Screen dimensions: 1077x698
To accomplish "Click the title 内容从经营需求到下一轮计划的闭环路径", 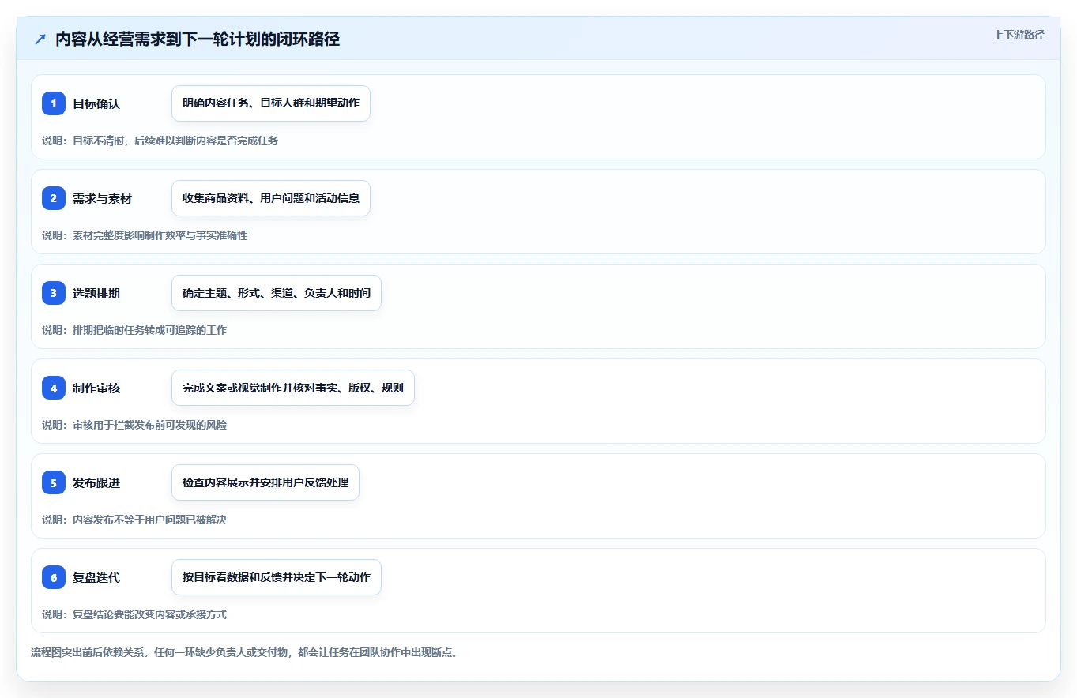I will click(198, 39).
